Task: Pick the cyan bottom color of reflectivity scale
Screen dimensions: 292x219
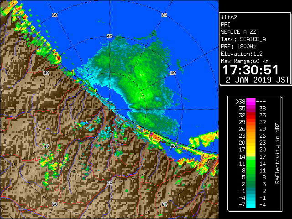Action: click(251, 204)
